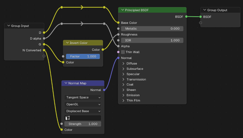Viewport: 243px width, 138px height.
Task: Collapse the Invert Color node
Action: (67, 43)
